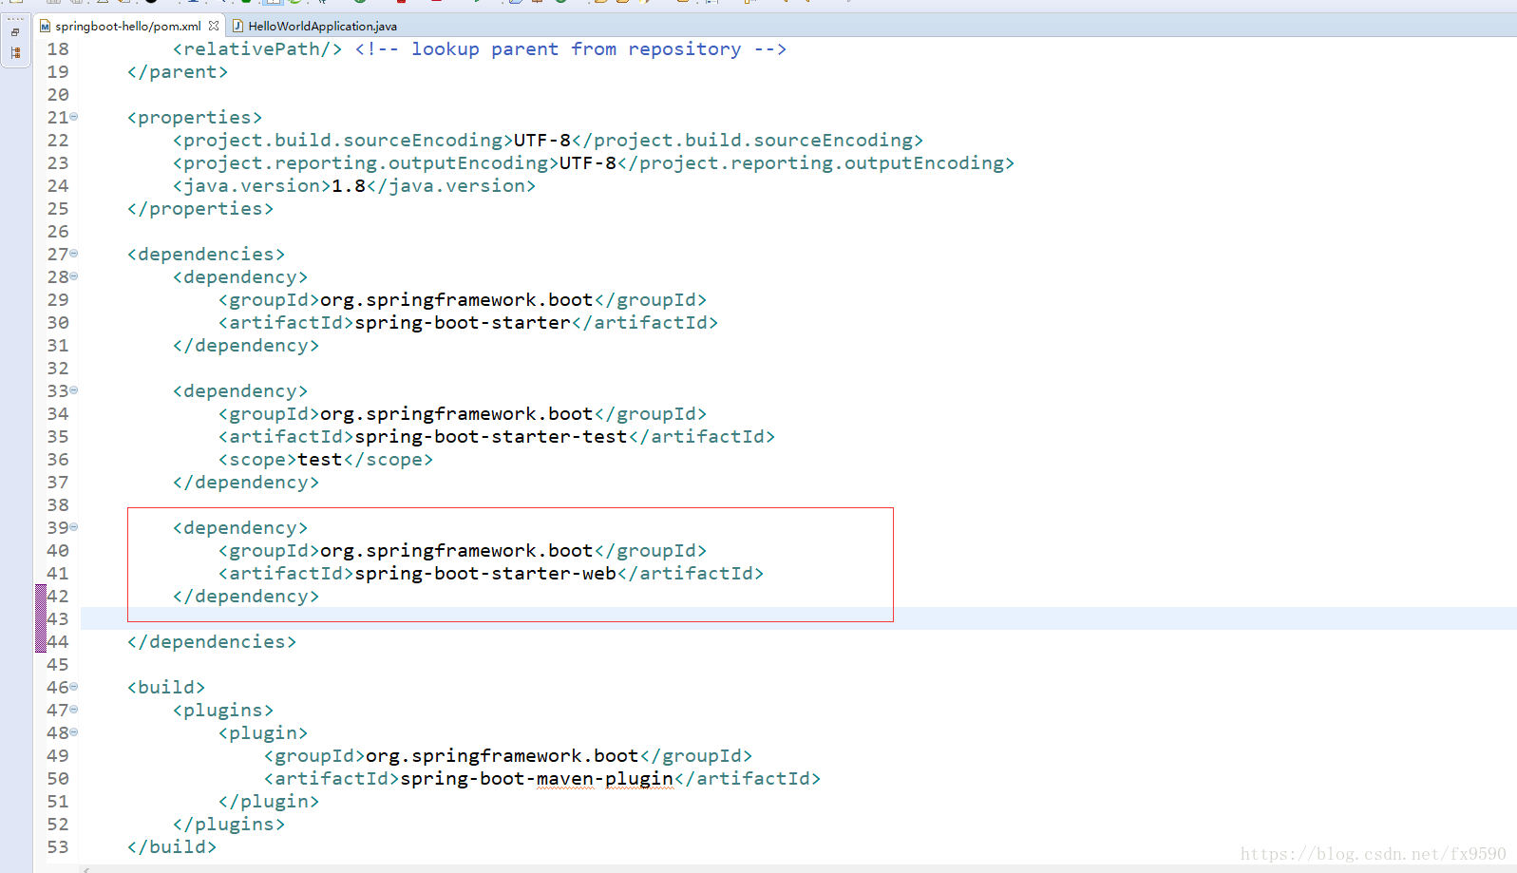Collapse the build block on line 46

point(74,687)
